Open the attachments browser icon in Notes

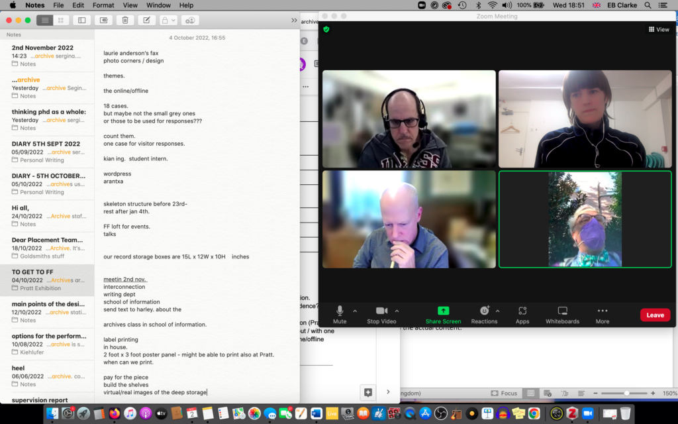pos(102,21)
